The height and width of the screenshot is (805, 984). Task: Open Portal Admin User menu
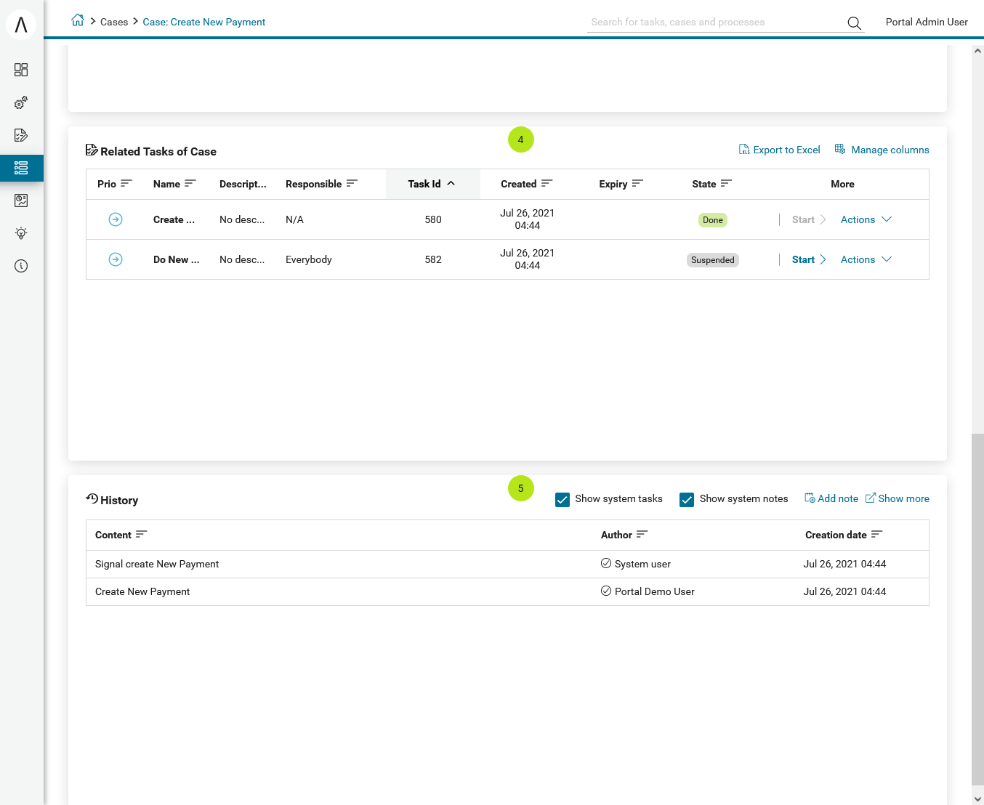[x=927, y=22]
